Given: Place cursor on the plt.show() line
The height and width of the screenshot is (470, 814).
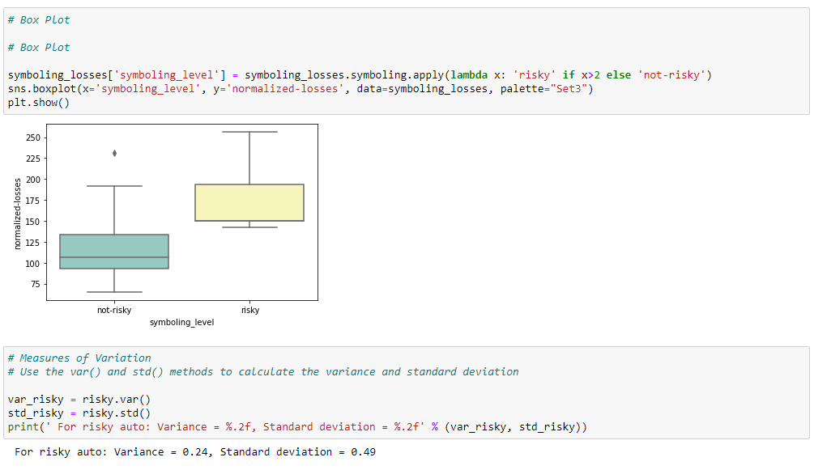Looking at the screenshot, I should (39, 102).
